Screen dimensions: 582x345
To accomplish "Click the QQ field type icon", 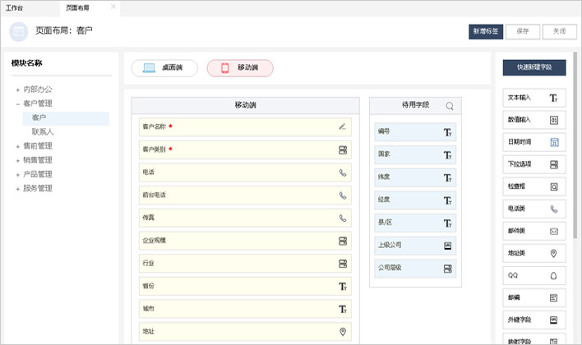I will pyautogui.click(x=553, y=276).
